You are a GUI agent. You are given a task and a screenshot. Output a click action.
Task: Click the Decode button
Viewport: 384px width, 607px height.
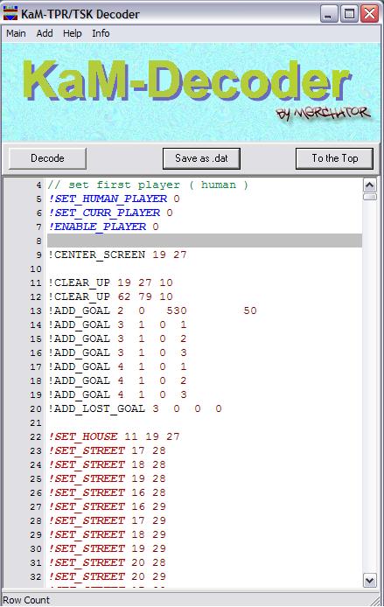tap(47, 158)
